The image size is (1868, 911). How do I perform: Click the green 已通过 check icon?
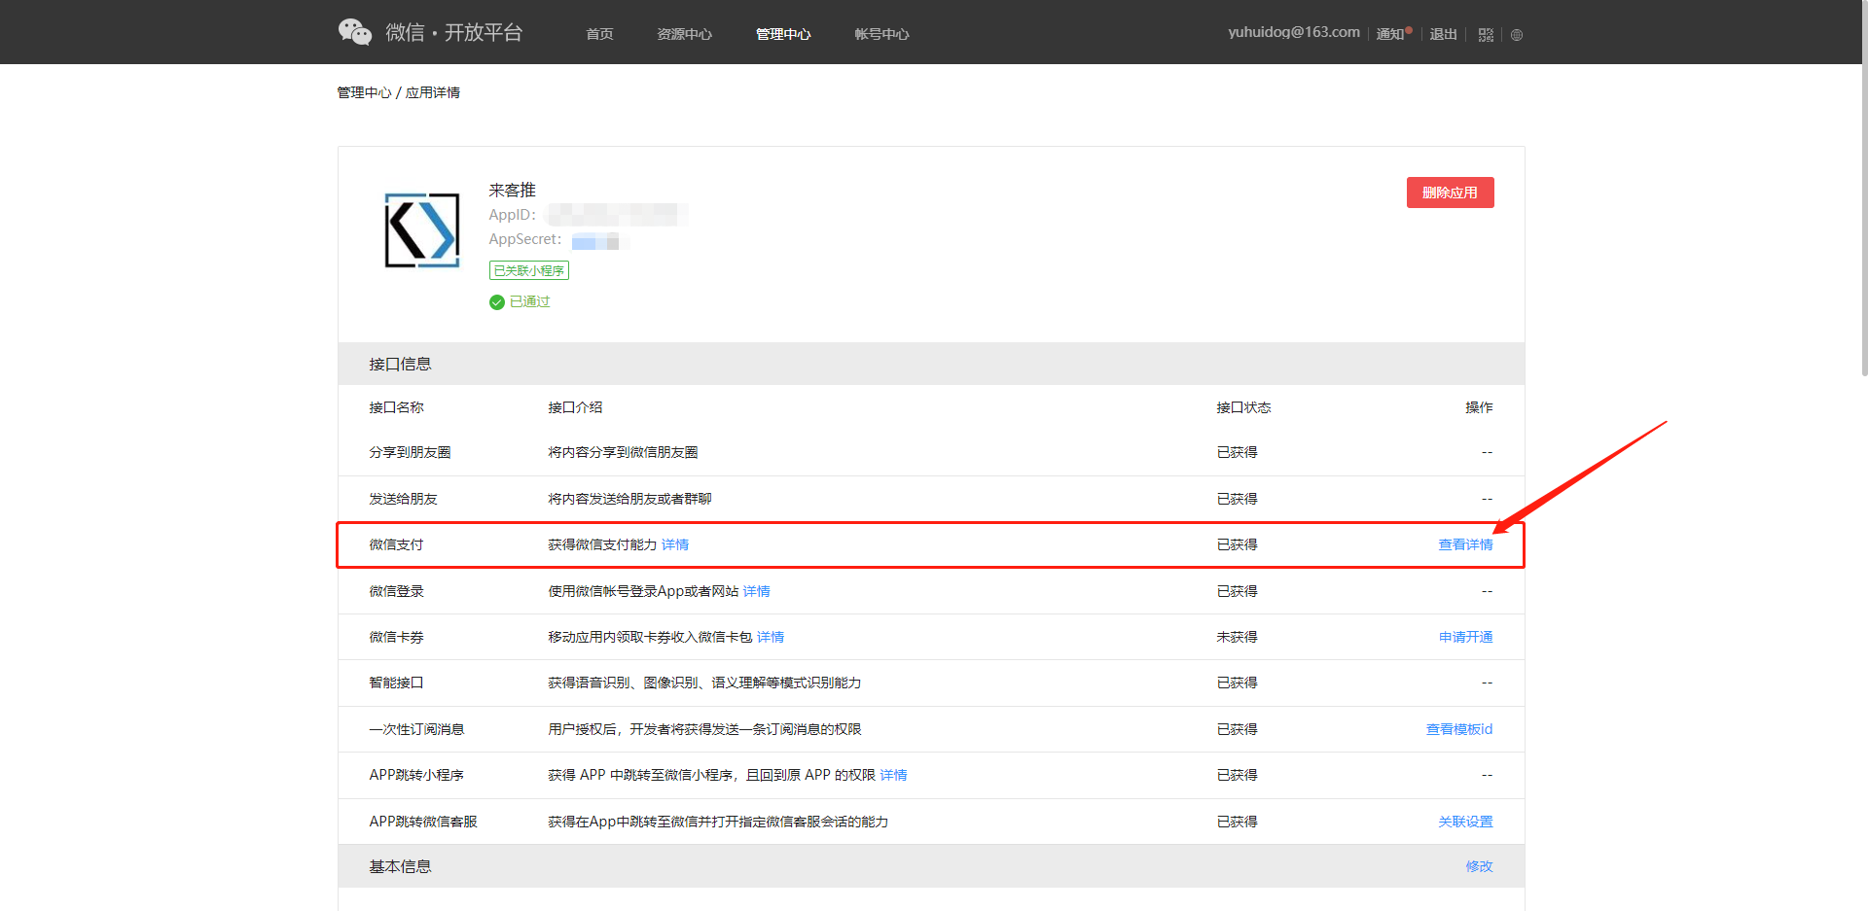pyautogui.click(x=497, y=302)
